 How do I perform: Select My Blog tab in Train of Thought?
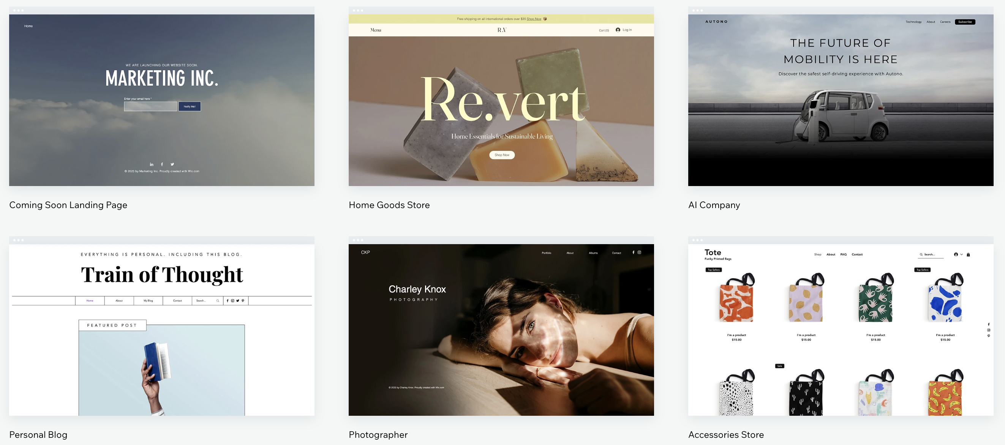tap(148, 301)
